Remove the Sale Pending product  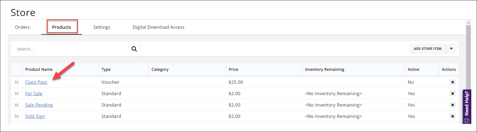pyautogui.click(x=452, y=105)
